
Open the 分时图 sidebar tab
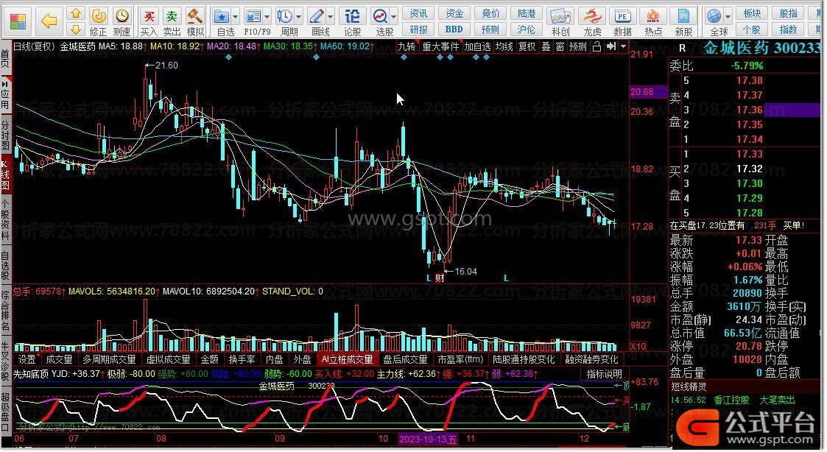pyautogui.click(x=5, y=135)
